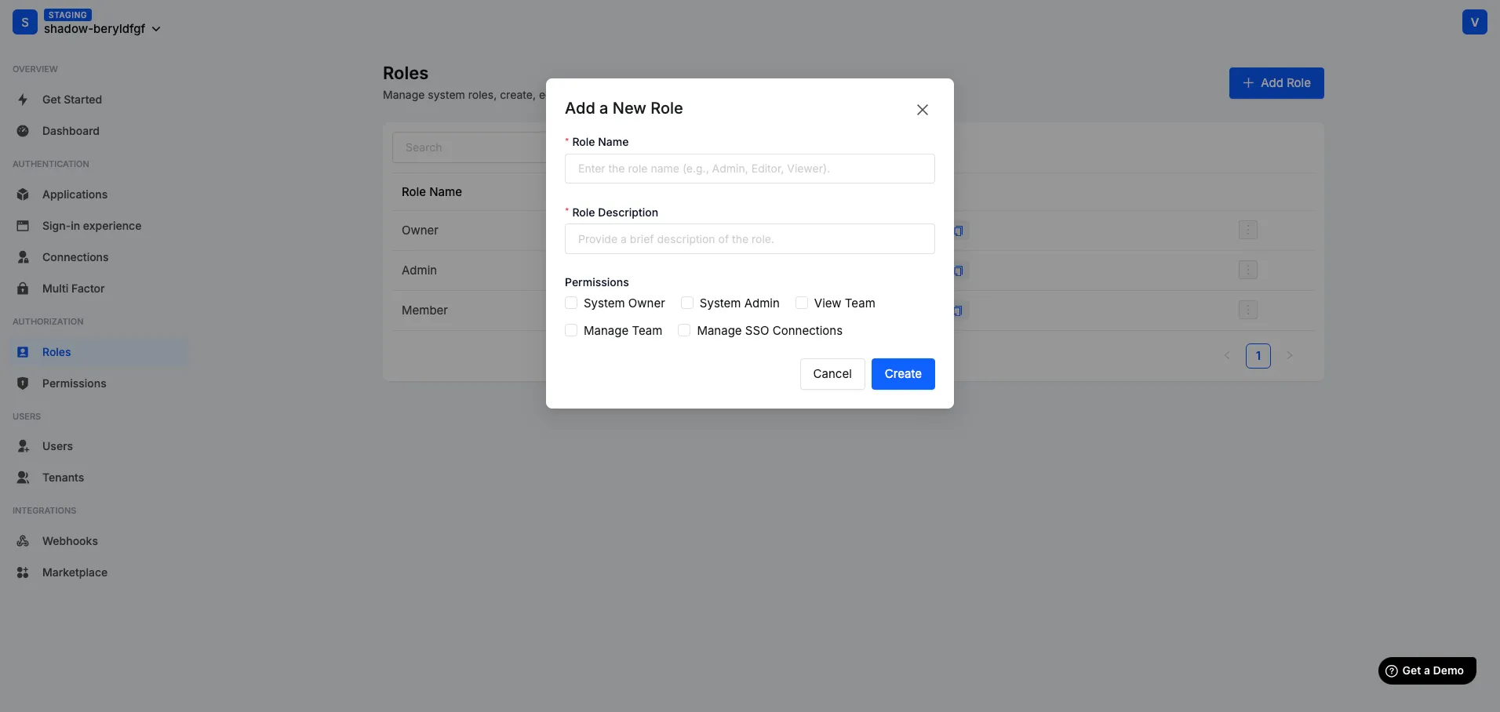Cancel the Add a New Role dialog

click(831, 374)
